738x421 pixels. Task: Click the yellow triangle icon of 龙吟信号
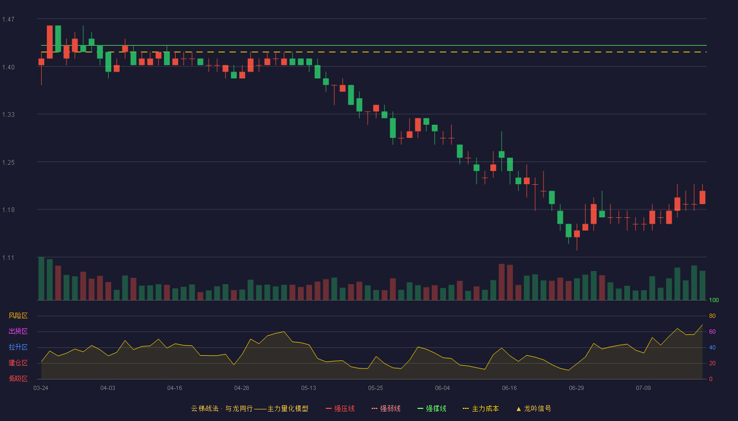pos(518,408)
